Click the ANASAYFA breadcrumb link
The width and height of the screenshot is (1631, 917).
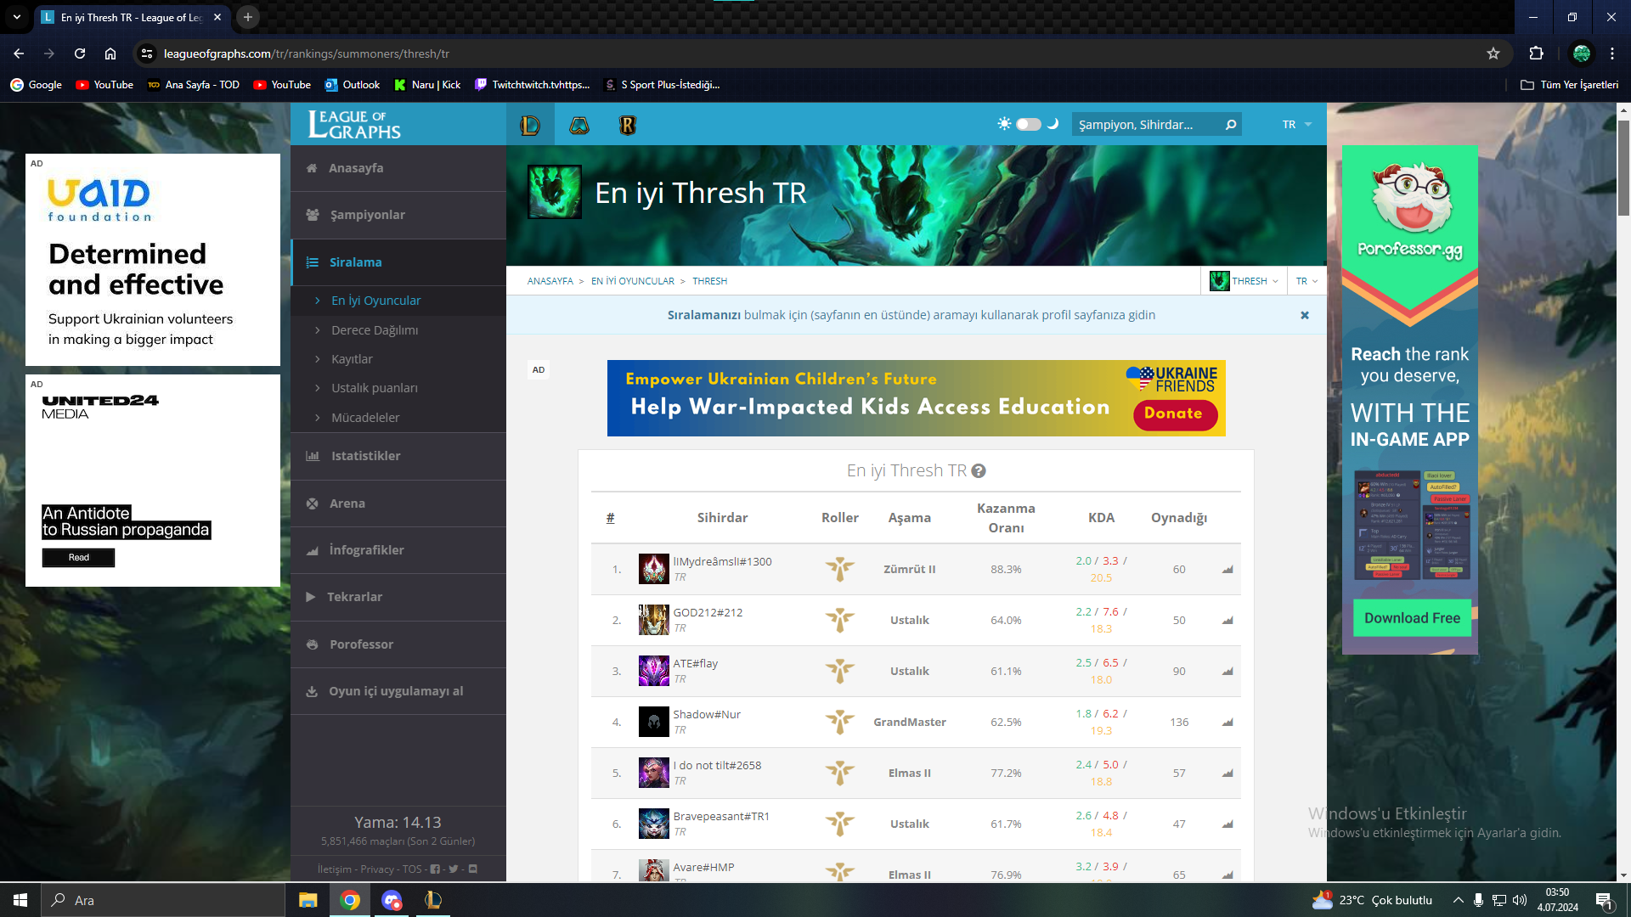coord(550,281)
